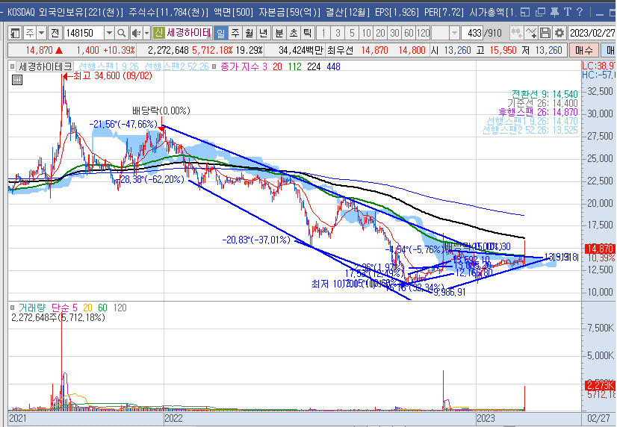Toggle the square marker before 종가 지수 legend

(214, 66)
